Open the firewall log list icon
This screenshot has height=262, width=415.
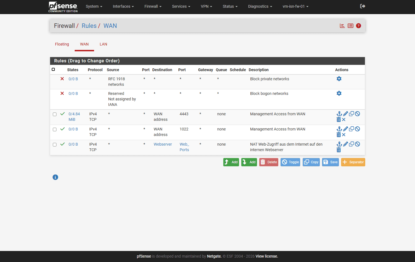(x=351, y=26)
